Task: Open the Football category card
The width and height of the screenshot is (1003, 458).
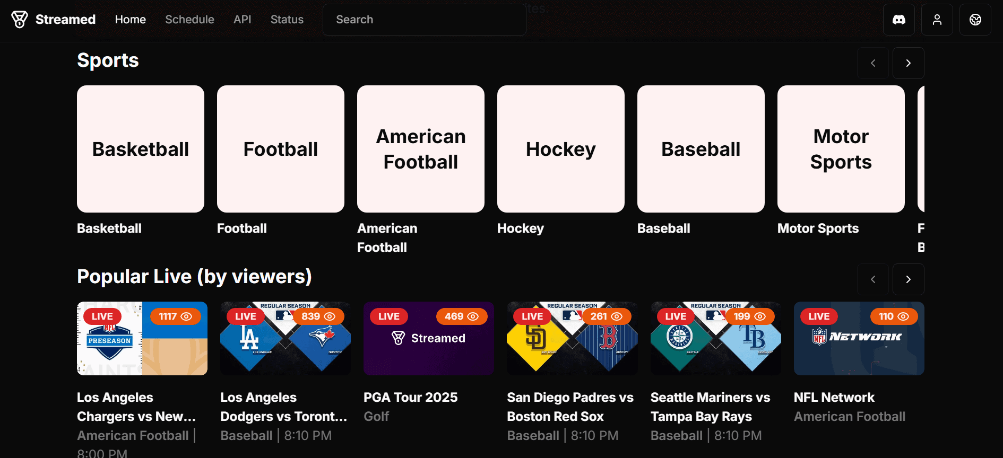Action: point(281,149)
